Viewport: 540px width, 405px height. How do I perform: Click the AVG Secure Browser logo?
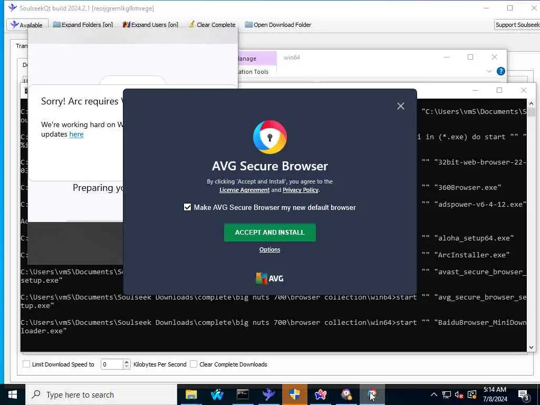pos(270,137)
